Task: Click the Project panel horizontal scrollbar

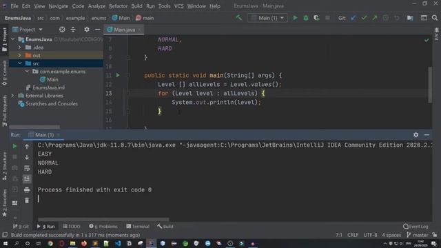Action: [x=34, y=127]
